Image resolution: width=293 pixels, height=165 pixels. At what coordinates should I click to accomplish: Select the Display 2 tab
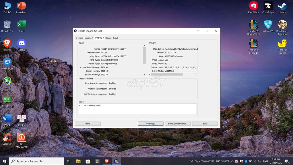[99, 38]
